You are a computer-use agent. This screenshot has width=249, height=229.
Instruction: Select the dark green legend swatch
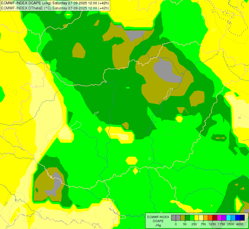[x=187, y=218]
